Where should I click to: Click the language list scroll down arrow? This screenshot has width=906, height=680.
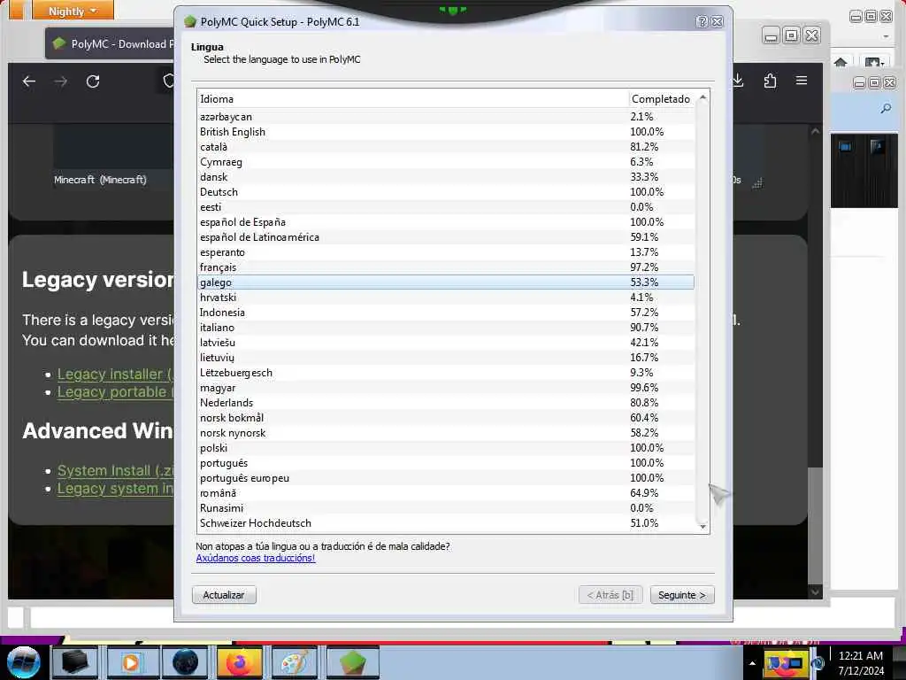point(703,526)
